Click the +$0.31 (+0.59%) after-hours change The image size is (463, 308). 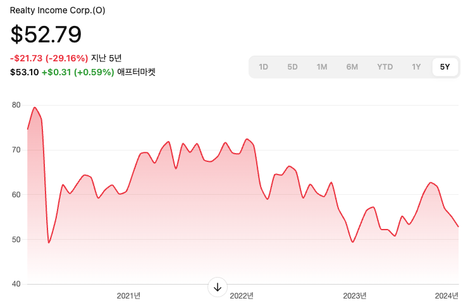click(x=78, y=72)
